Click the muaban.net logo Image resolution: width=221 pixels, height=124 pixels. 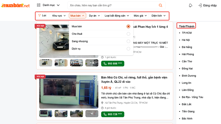15,6
